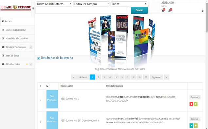Open the shopping cart icon
Image resolution: width=208 pixels, height=129 pixels.
pyautogui.click(x=163, y=10)
